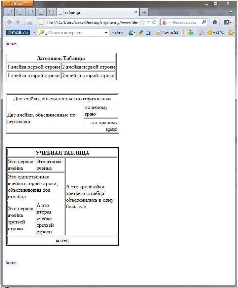Open the orange @ search type selector

click(43, 32)
